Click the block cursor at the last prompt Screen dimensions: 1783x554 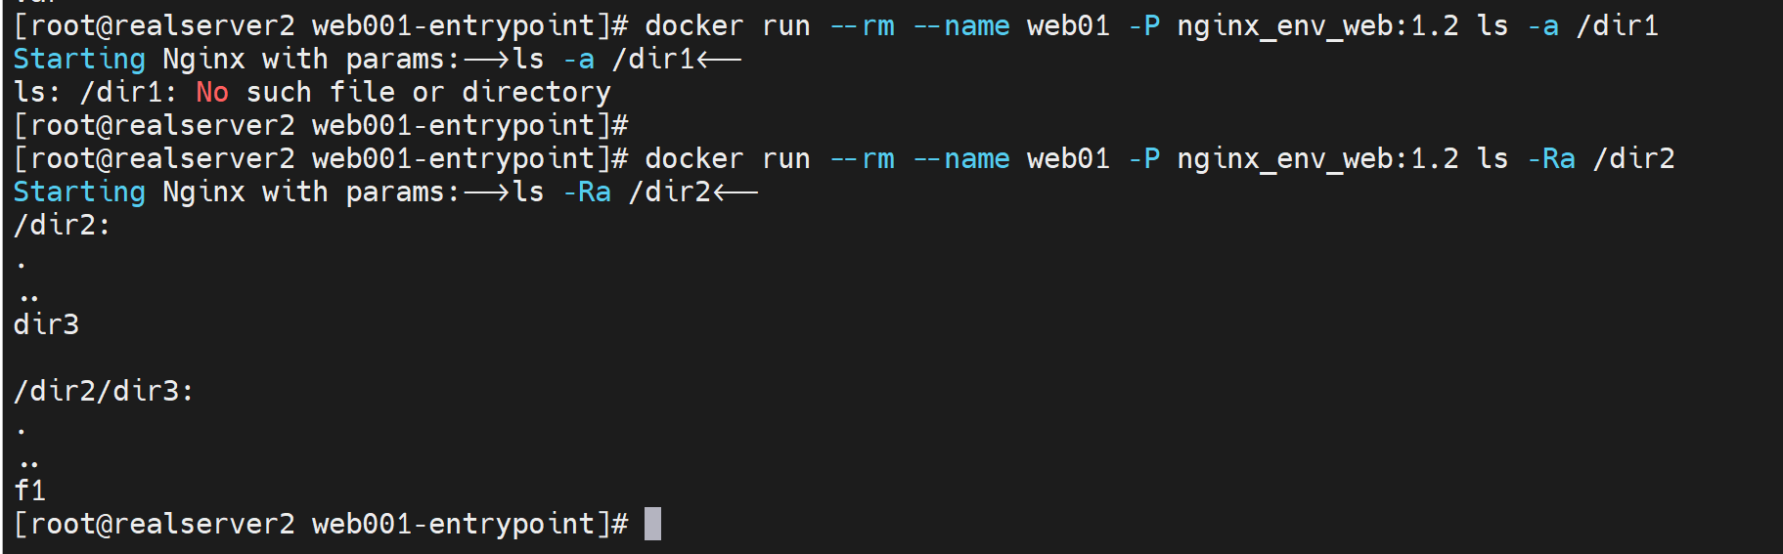click(652, 524)
